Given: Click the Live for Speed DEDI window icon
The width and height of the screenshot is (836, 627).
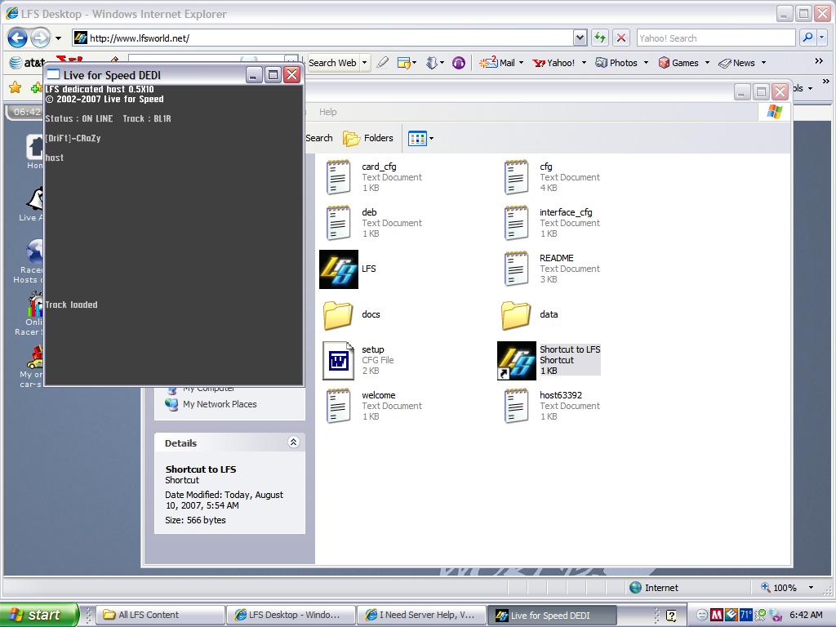Looking at the screenshot, I should (x=53, y=74).
